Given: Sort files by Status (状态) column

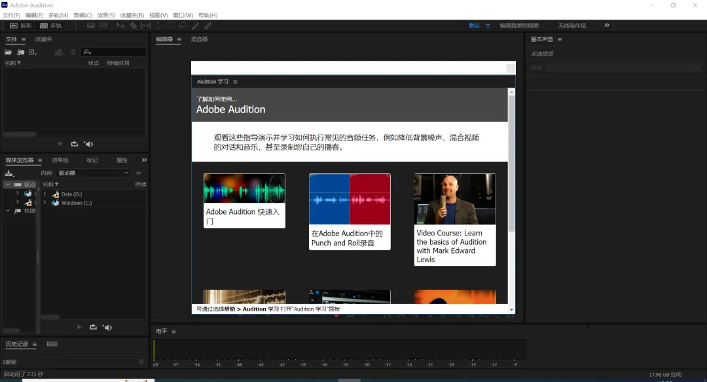Looking at the screenshot, I should click(94, 63).
